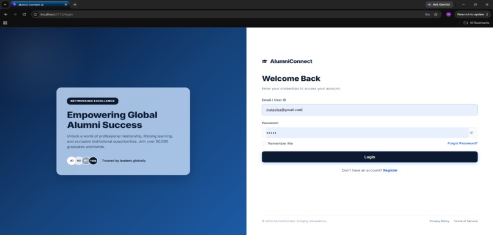The width and height of the screenshot is (493, 235).
Task: Open Terms of Service link
Action: [x=465, y=221]
